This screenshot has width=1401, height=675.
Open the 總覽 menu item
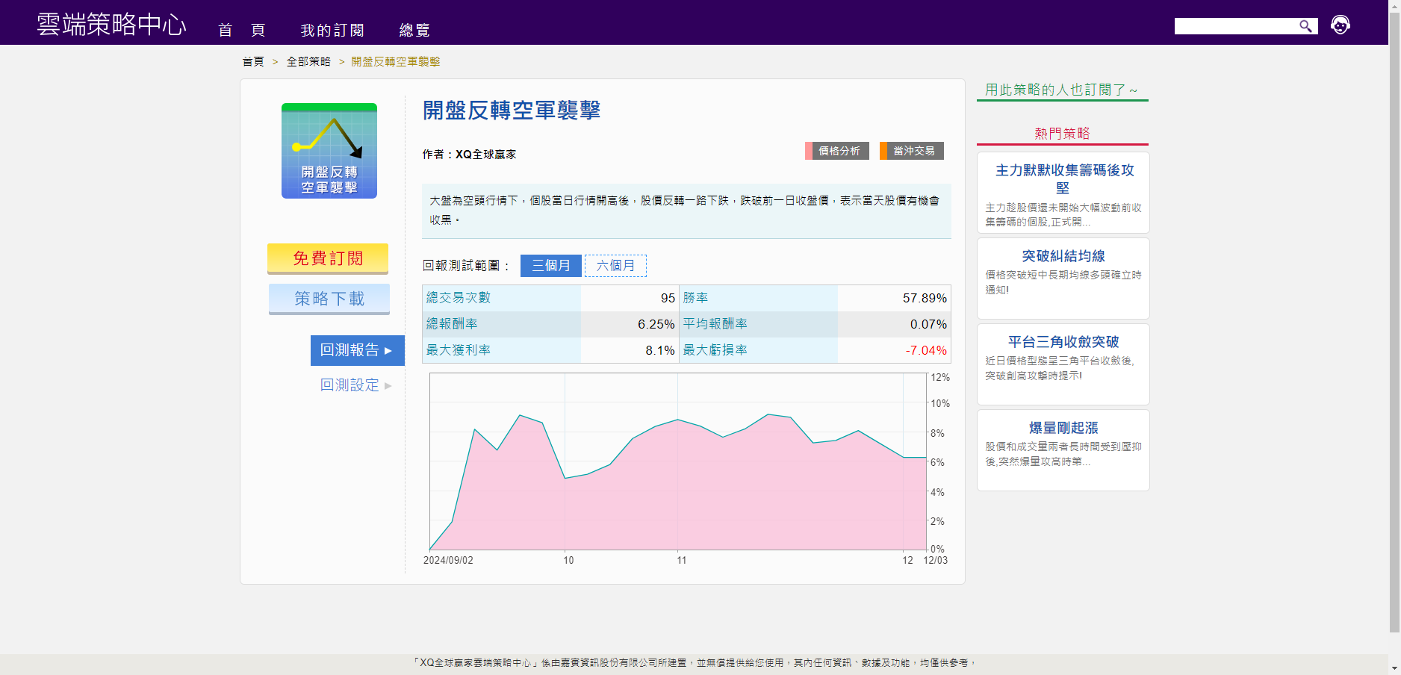414,30
